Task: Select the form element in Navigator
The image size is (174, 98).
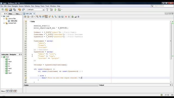Action: [7, 57]
